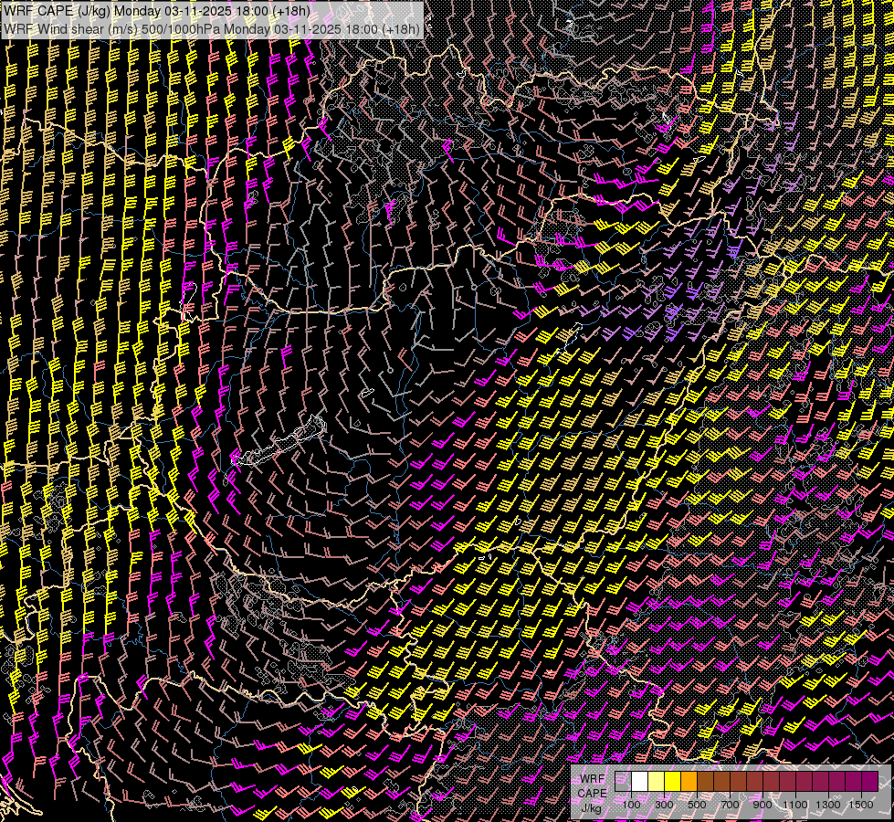
Task: Click the 1500 legend scale label
Action: pyautogui.click(x=861, y=805)
